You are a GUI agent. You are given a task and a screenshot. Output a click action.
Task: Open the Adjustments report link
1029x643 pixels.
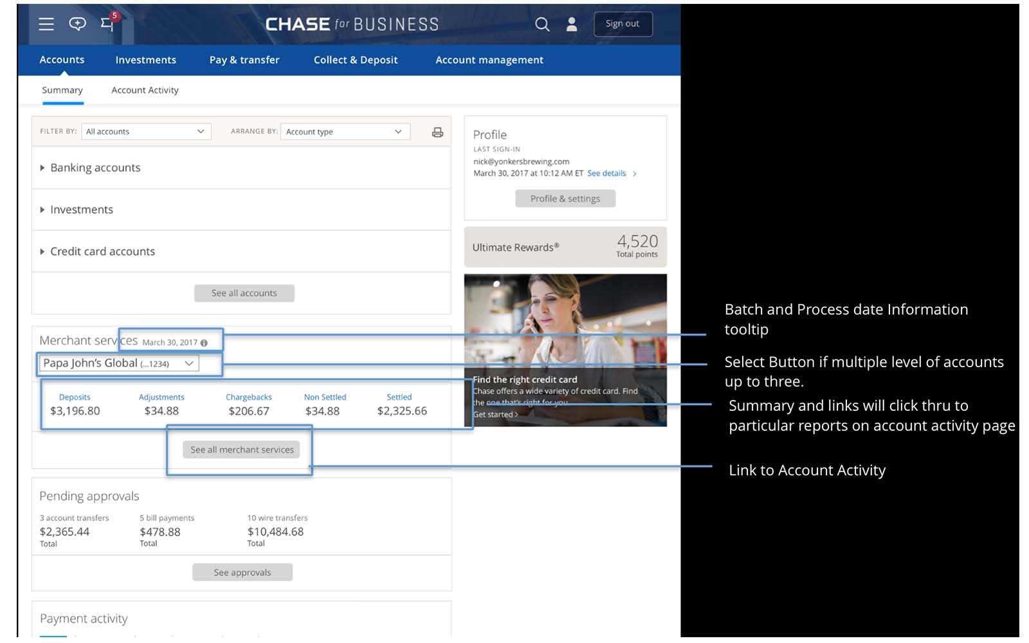click(161, 397)
